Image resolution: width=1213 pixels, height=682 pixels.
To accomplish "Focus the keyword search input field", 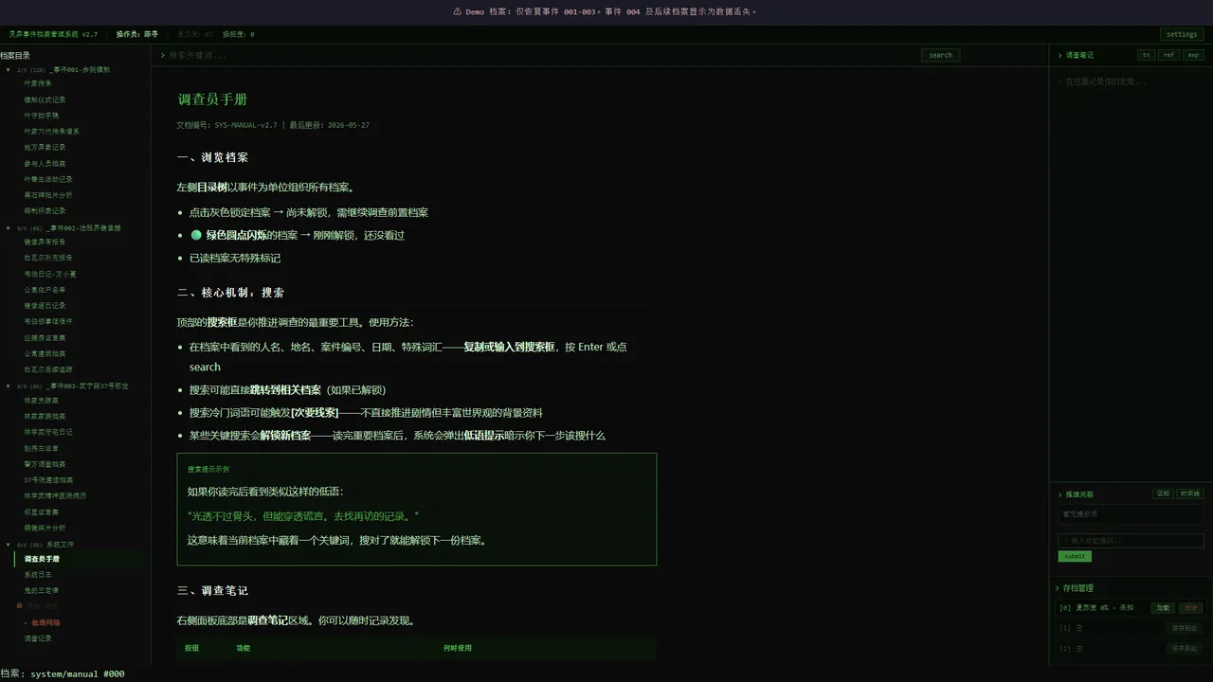I will point(540,55).
